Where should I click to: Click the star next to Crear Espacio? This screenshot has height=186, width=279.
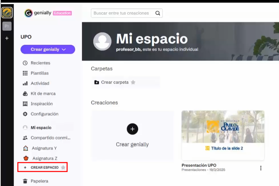63,168
